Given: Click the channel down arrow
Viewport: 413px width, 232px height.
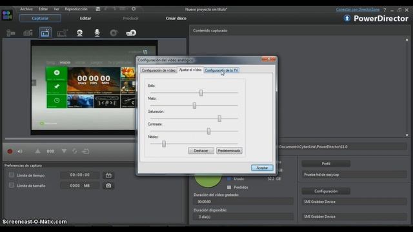Looking at the screenshot, I should click(64, 151).
